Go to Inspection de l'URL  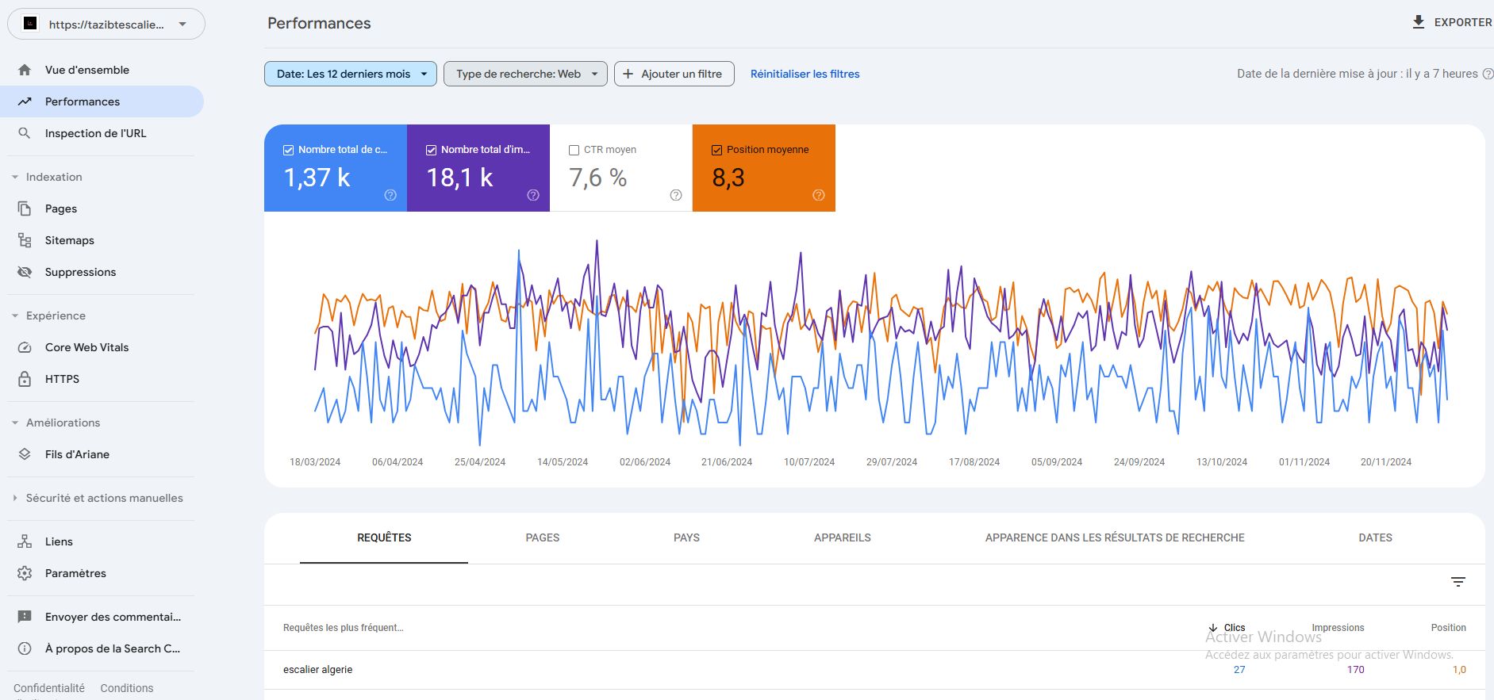coord(95,133)
